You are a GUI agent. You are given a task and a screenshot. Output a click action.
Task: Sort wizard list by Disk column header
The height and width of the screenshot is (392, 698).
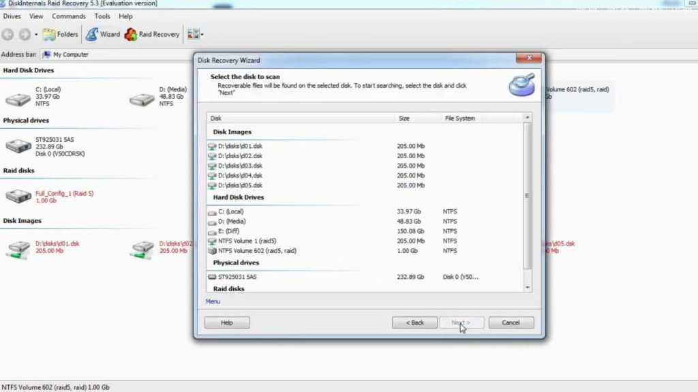pos(301,118)
